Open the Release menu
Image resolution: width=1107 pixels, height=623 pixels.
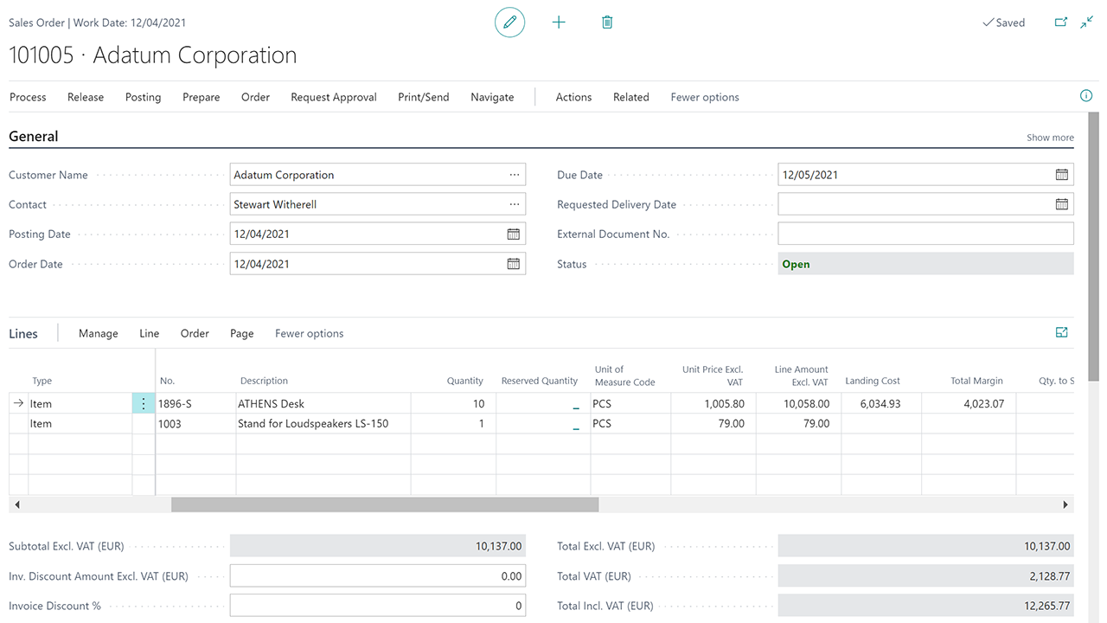(x=86, y=97)
